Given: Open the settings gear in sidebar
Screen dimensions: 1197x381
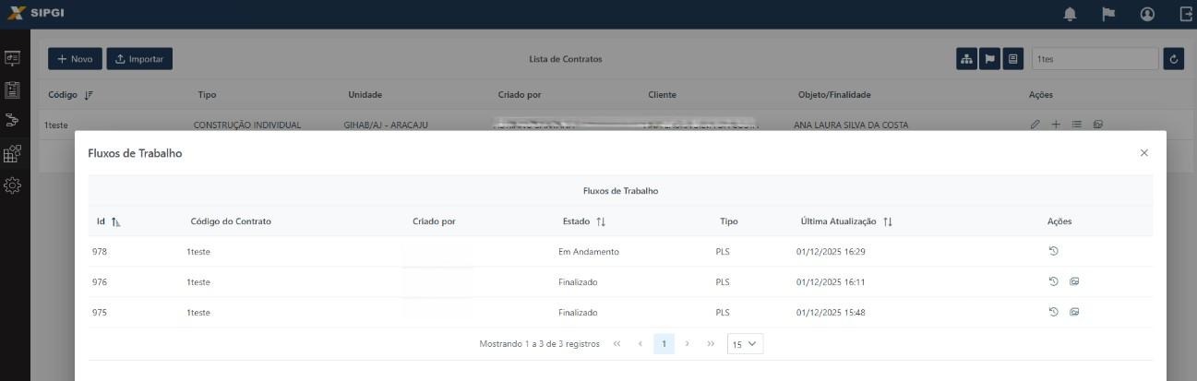Looking at the screenshot, I should 13,185.
